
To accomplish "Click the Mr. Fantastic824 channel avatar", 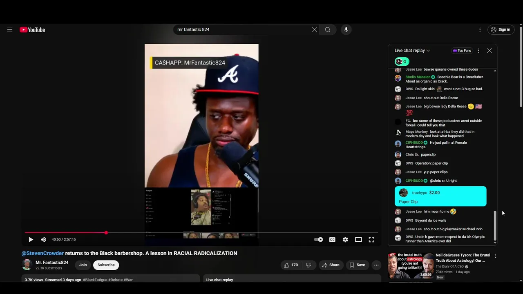I will 27,265.
